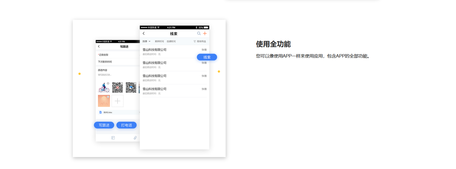The width and height of the screenshot is (456, 169).
Task: Click the 写跟进 screen title
Action: 124,46
